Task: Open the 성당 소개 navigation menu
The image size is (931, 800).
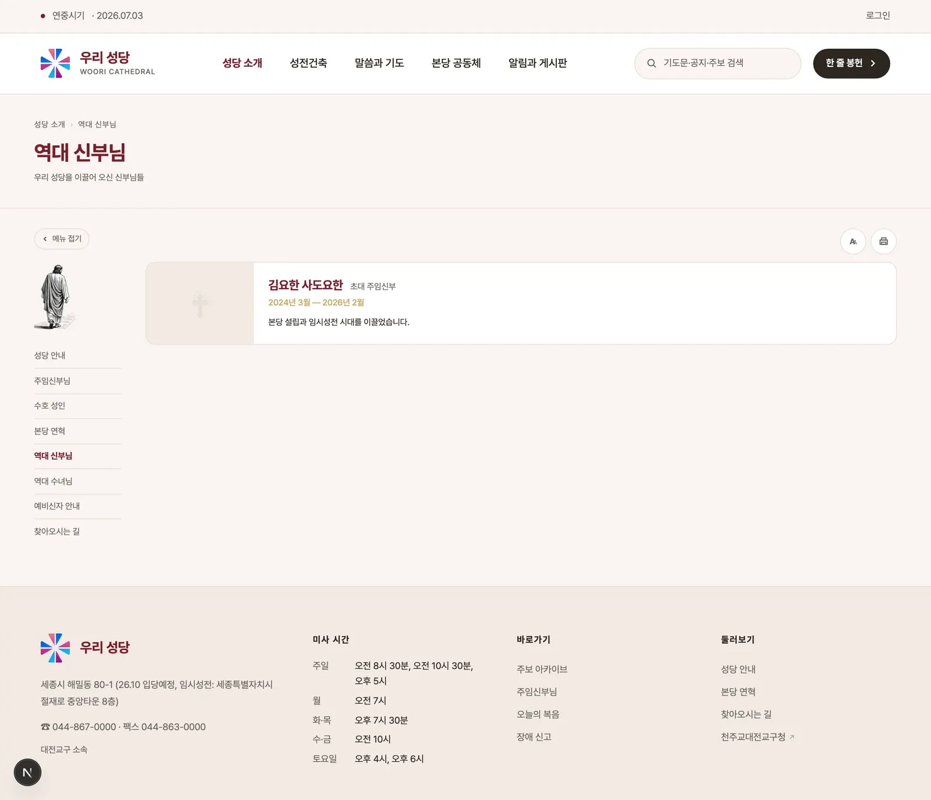Action: click(243, 63)
